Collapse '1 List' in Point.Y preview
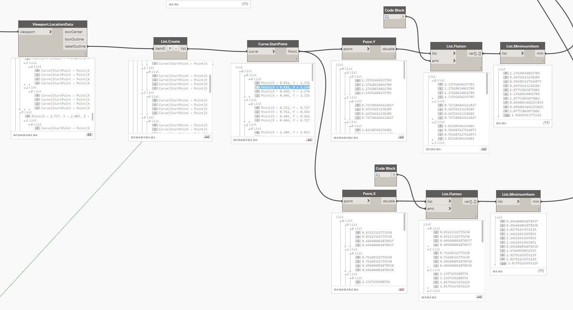This screenshot has width=573, height=310. click(346, 98)
